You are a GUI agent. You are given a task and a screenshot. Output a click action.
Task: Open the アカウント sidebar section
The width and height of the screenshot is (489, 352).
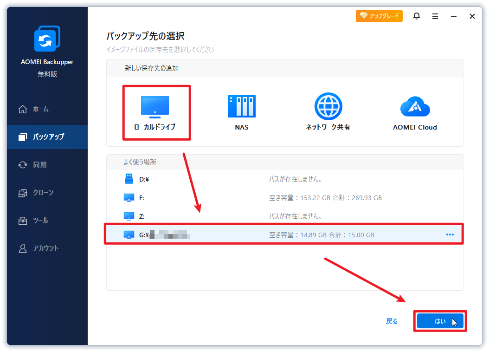click(47, 248)
